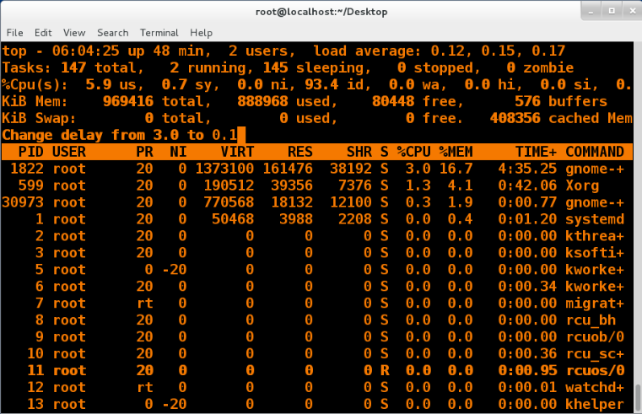
Task: Click the 161476 RES value
Action: click(288, 169)
